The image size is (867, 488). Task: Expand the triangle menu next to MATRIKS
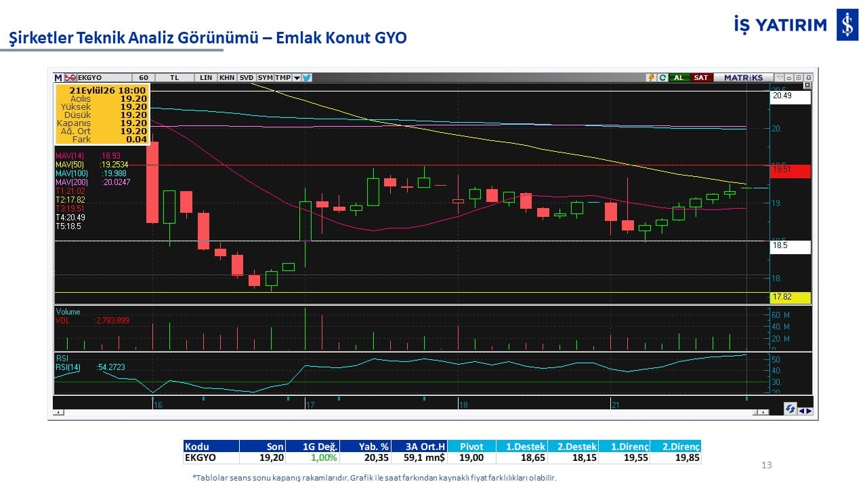point(780,77)
